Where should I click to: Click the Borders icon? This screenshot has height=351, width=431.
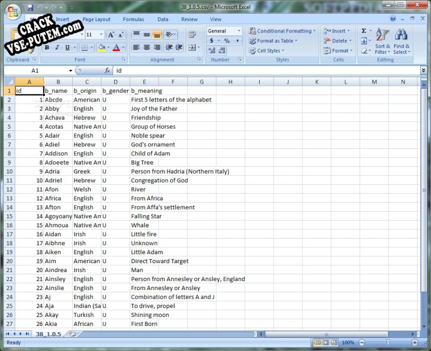coord(85,48)
